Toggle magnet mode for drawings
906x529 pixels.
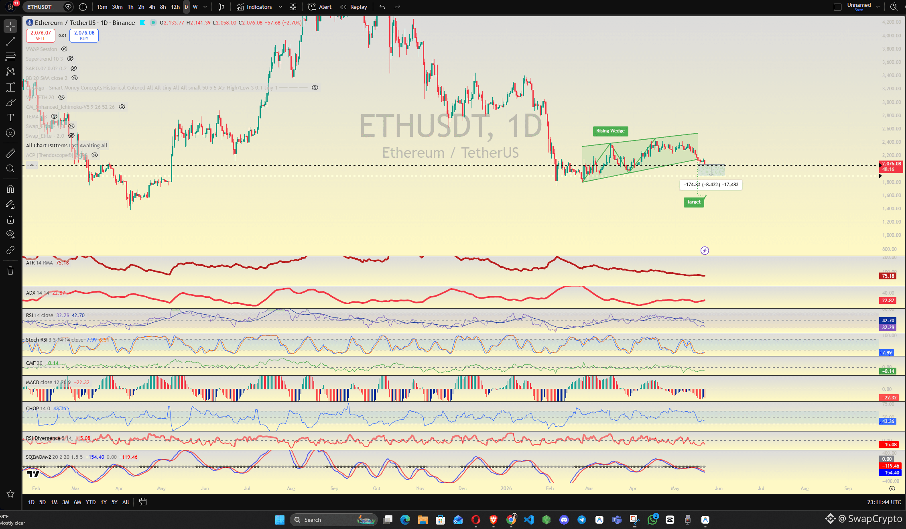pyautogui.click(x=10, y=189)
